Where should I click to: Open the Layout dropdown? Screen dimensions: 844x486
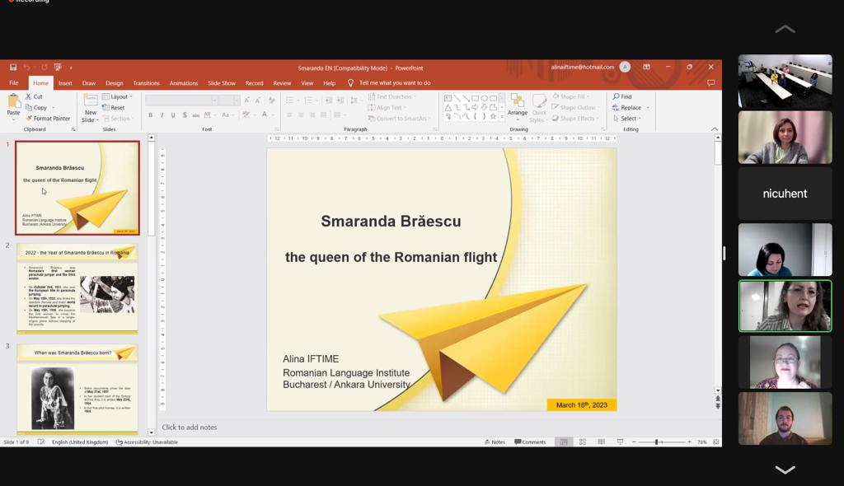[x=117, y=97]
